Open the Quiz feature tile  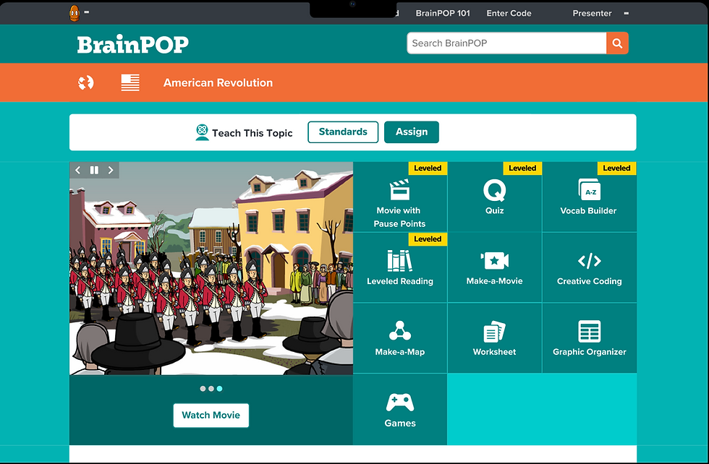tap(494, 197)
